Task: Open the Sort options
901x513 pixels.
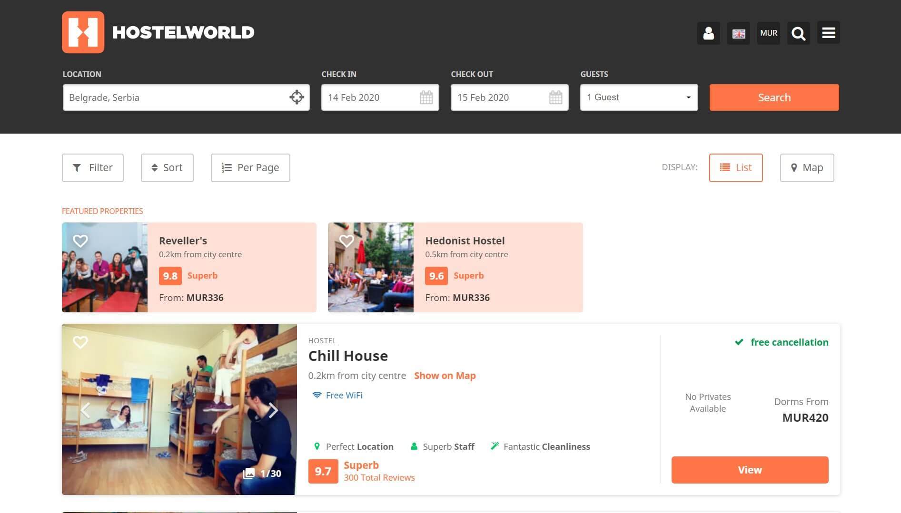Action: (167, 167)
